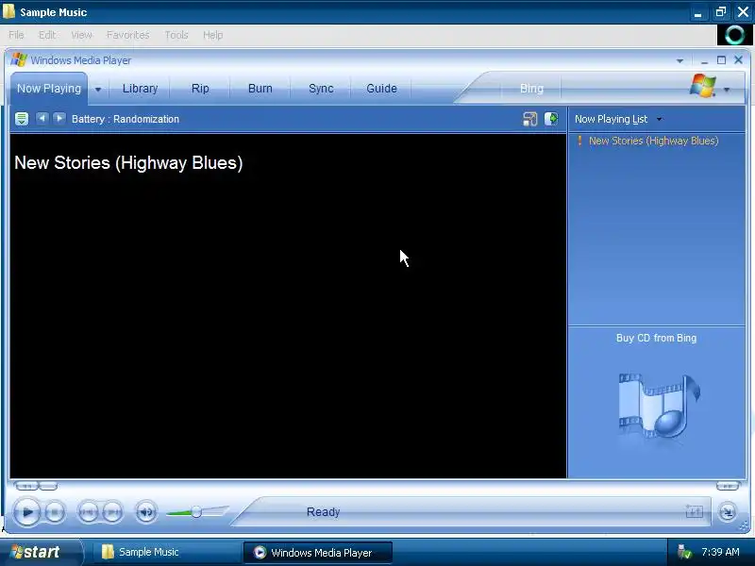
Task: Click the Stop button
Action: tap(55, 512)
